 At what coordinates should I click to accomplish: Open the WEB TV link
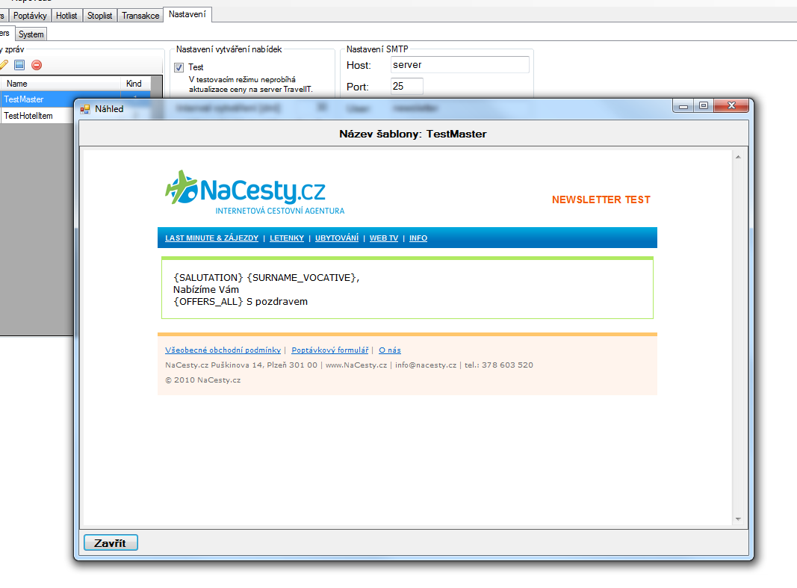(384, 238)
